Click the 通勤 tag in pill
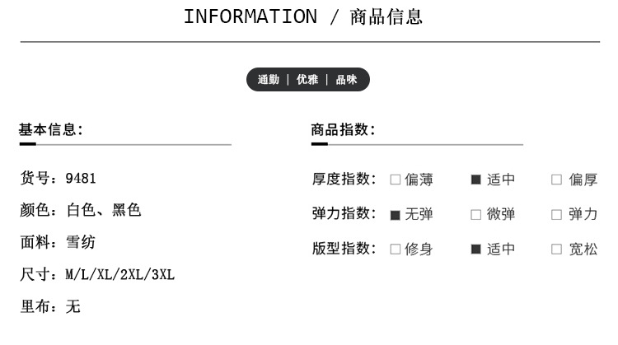Viewport: 618px width, 345px height. [x=269, y=80]
